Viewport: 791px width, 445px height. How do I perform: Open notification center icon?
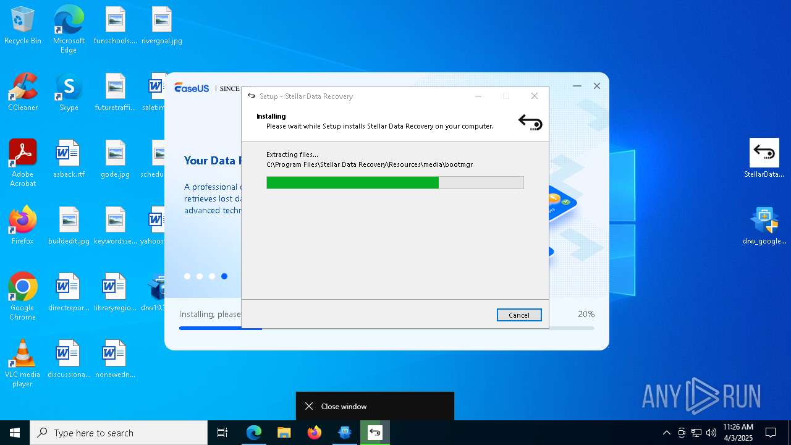pyautogui.click(x=771, y=433)
